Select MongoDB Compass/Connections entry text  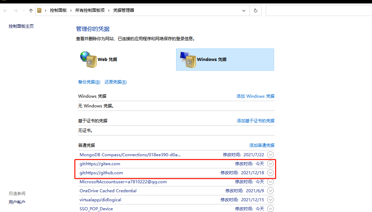pos(130,155)
